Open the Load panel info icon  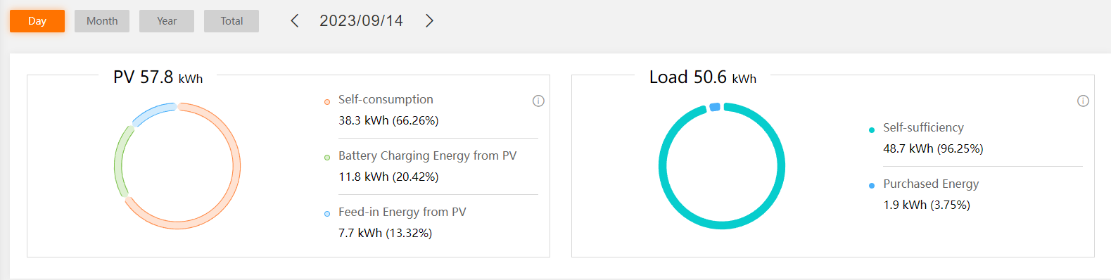point(1083,101)
